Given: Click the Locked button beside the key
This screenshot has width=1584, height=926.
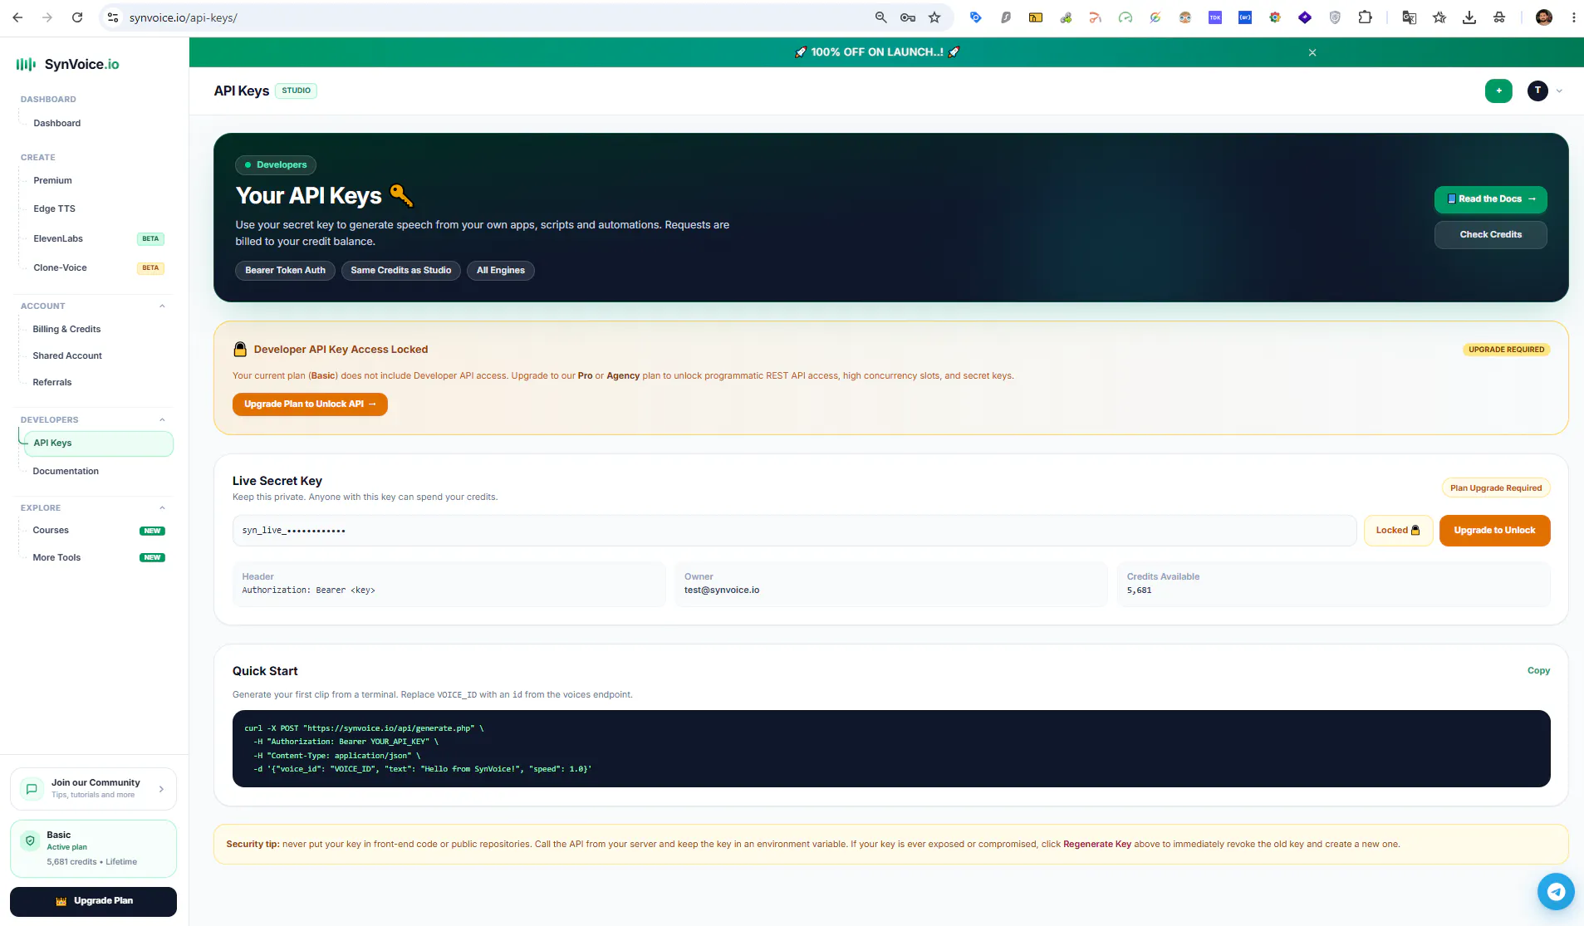Looking at the screenshot, I should click(1398, 531).
